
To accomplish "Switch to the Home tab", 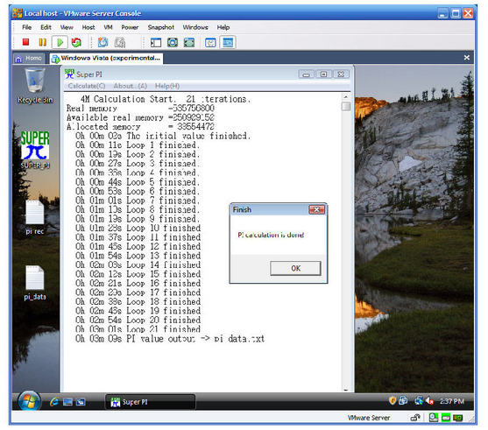I will (29, 58).
